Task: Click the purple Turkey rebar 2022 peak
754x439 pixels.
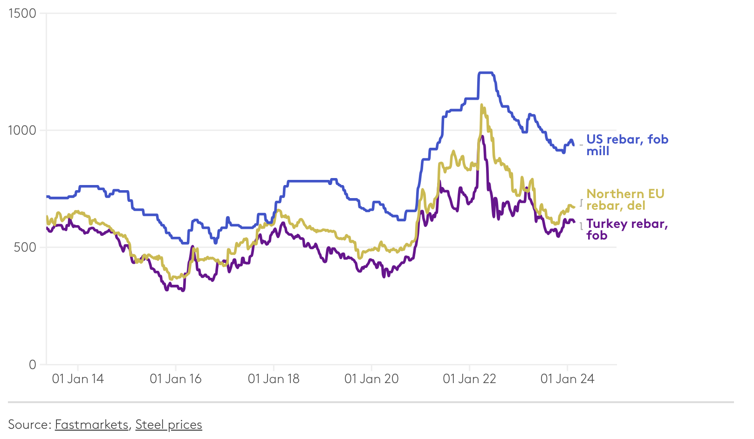Action: click(482, 136)
